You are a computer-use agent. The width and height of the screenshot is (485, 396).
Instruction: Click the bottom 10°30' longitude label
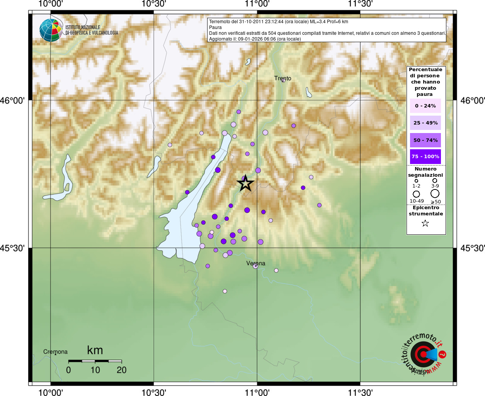[x=154, y=392]
